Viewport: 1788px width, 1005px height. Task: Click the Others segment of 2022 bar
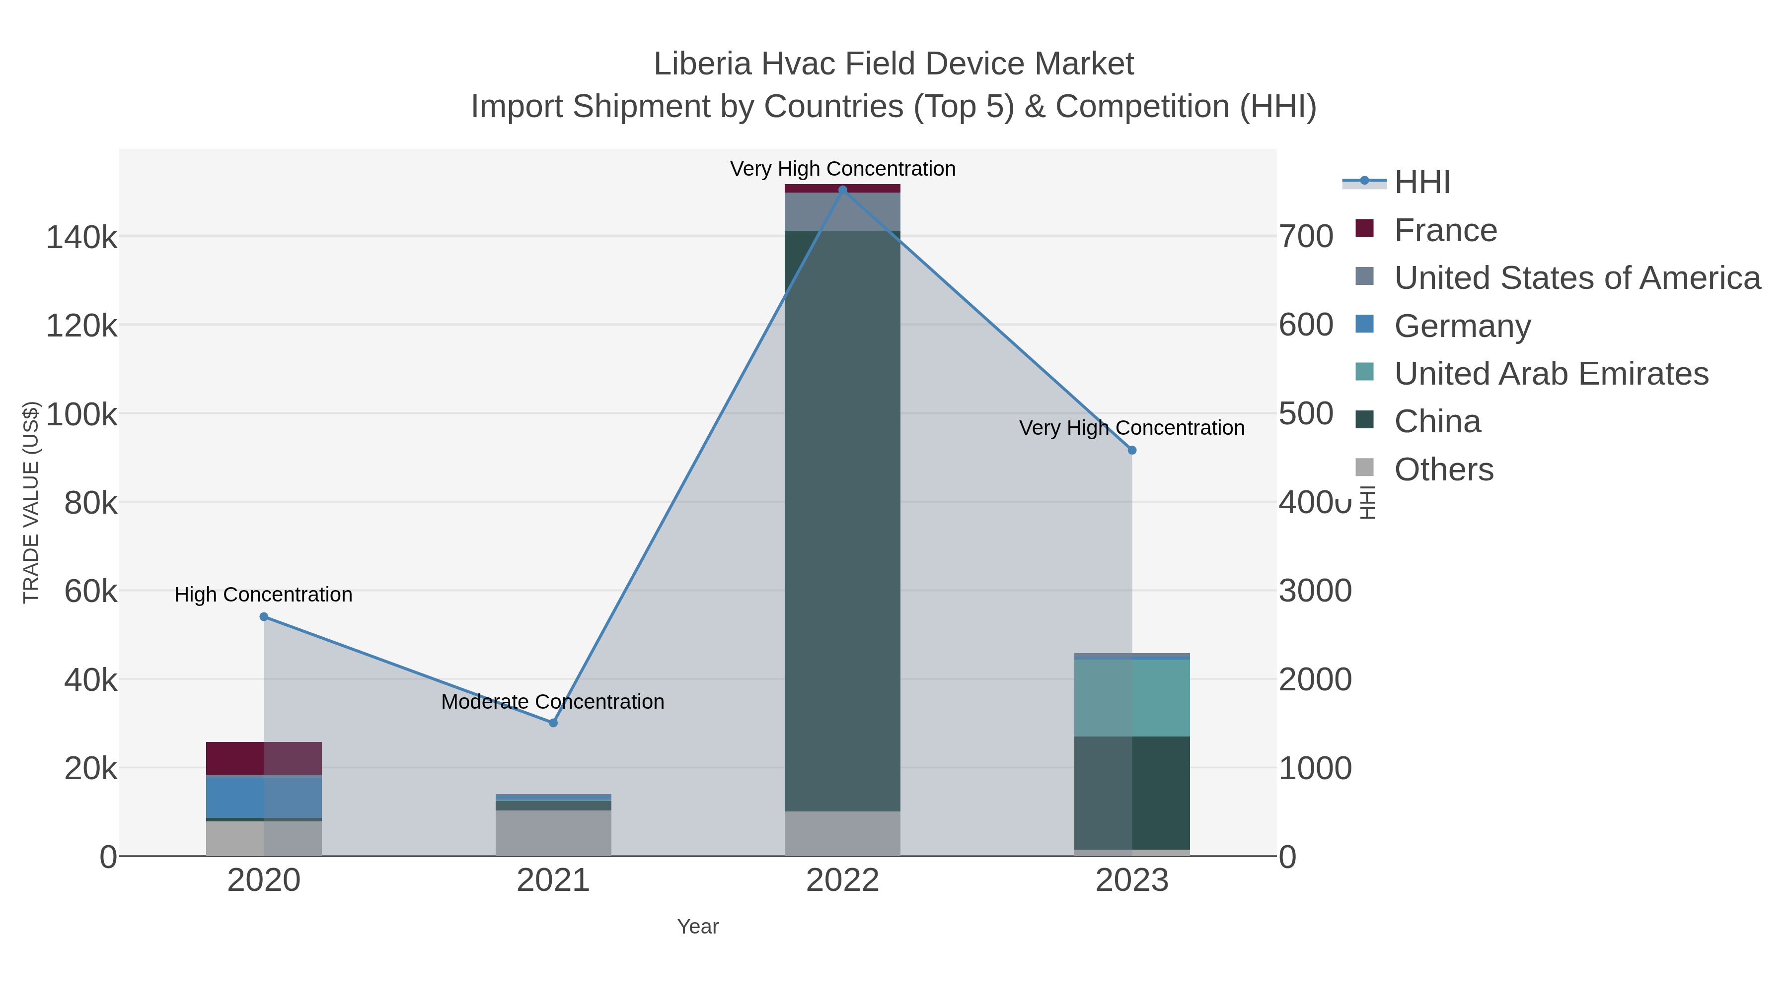pyautogui.click(x=843, y=834)
